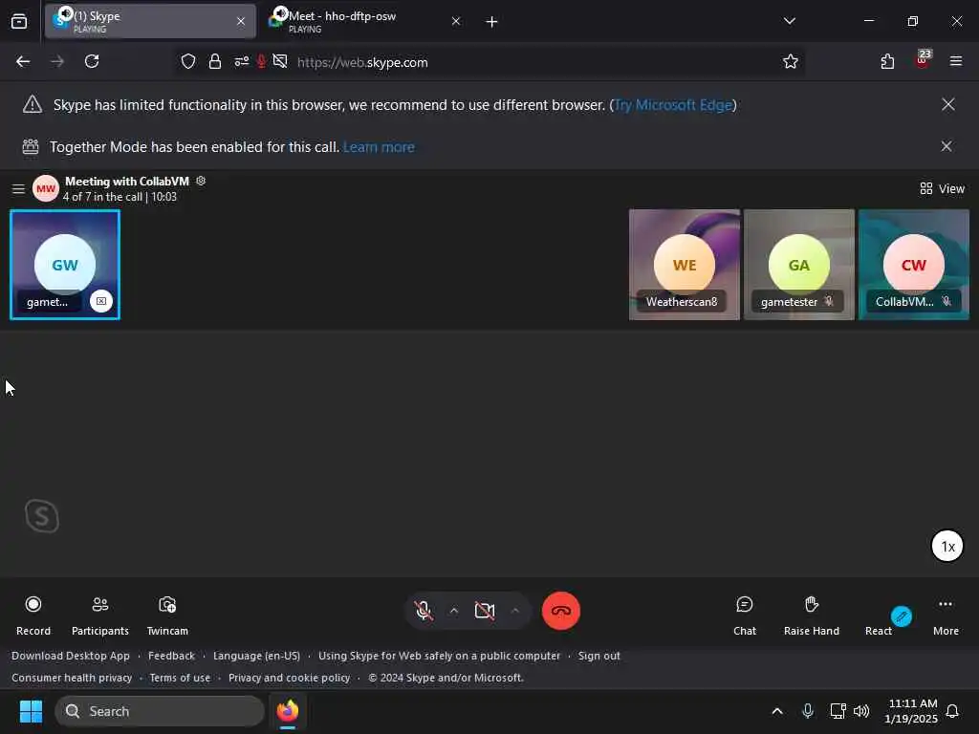979x734 pixels.
Task: Open Language (en-US) setting
Action: pos(256,656)
